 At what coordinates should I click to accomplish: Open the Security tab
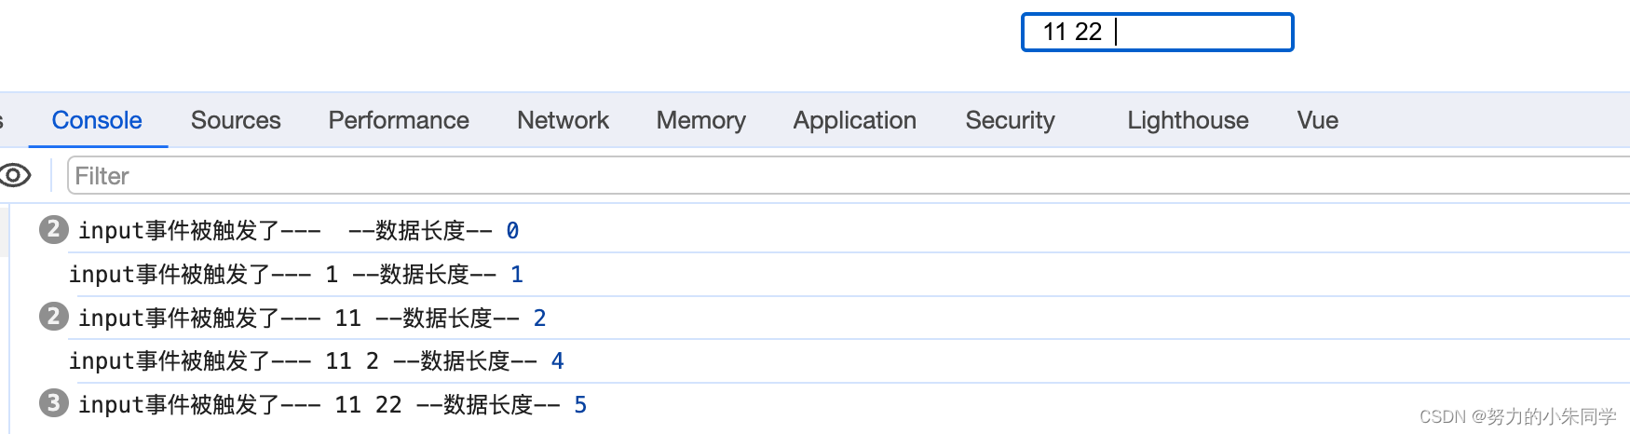tap(1010, 120)
